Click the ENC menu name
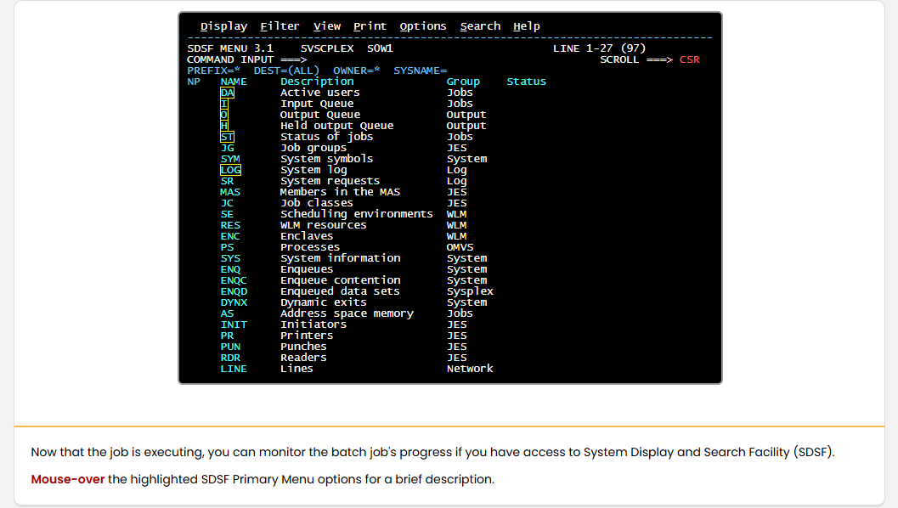This screenshot has width=898, height=508. 230,236
